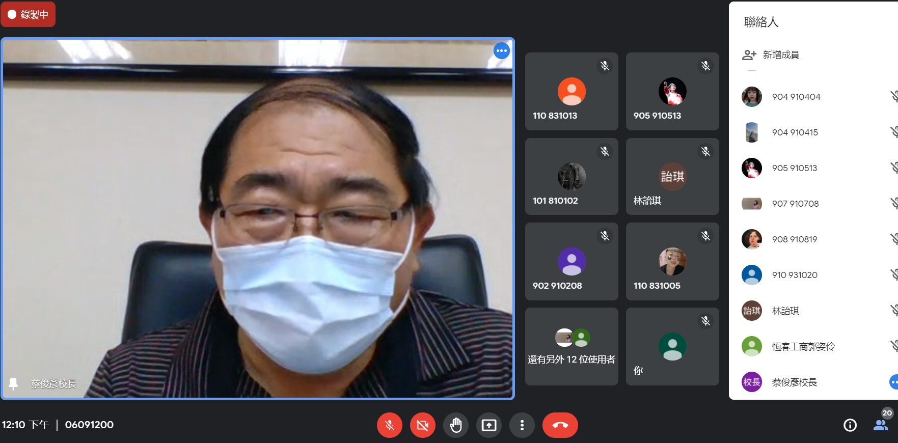Image resolution: width=898 pixels, height=443 pixels.
Task: Click the 新增成員 label
Action: tap(781, 54)
